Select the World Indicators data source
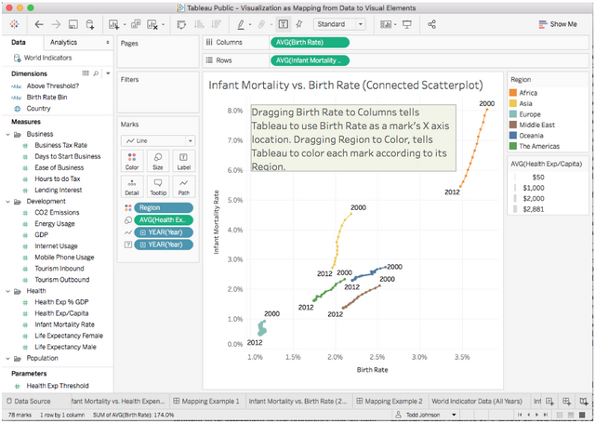The width and height of the screenshot is (595, 423). (43, 58)
